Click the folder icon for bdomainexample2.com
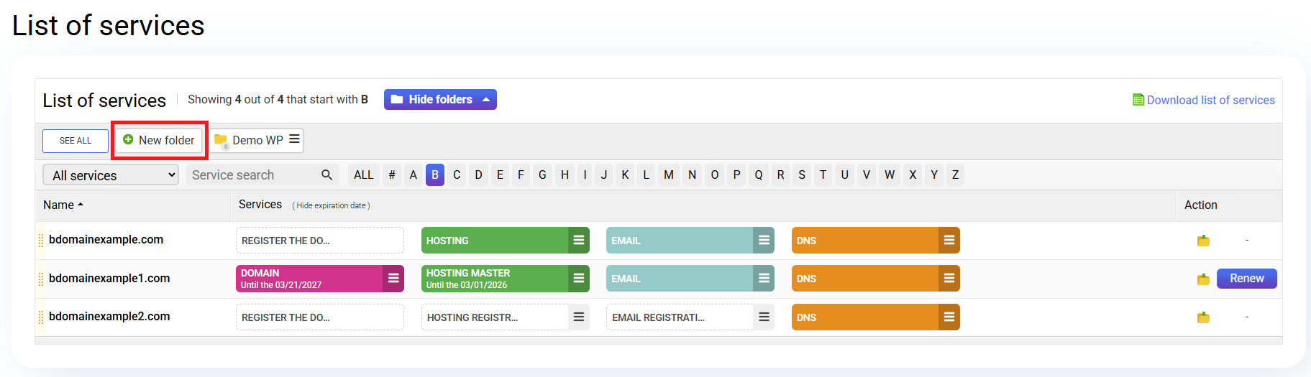The image size is (1311, 377). 1203,317
